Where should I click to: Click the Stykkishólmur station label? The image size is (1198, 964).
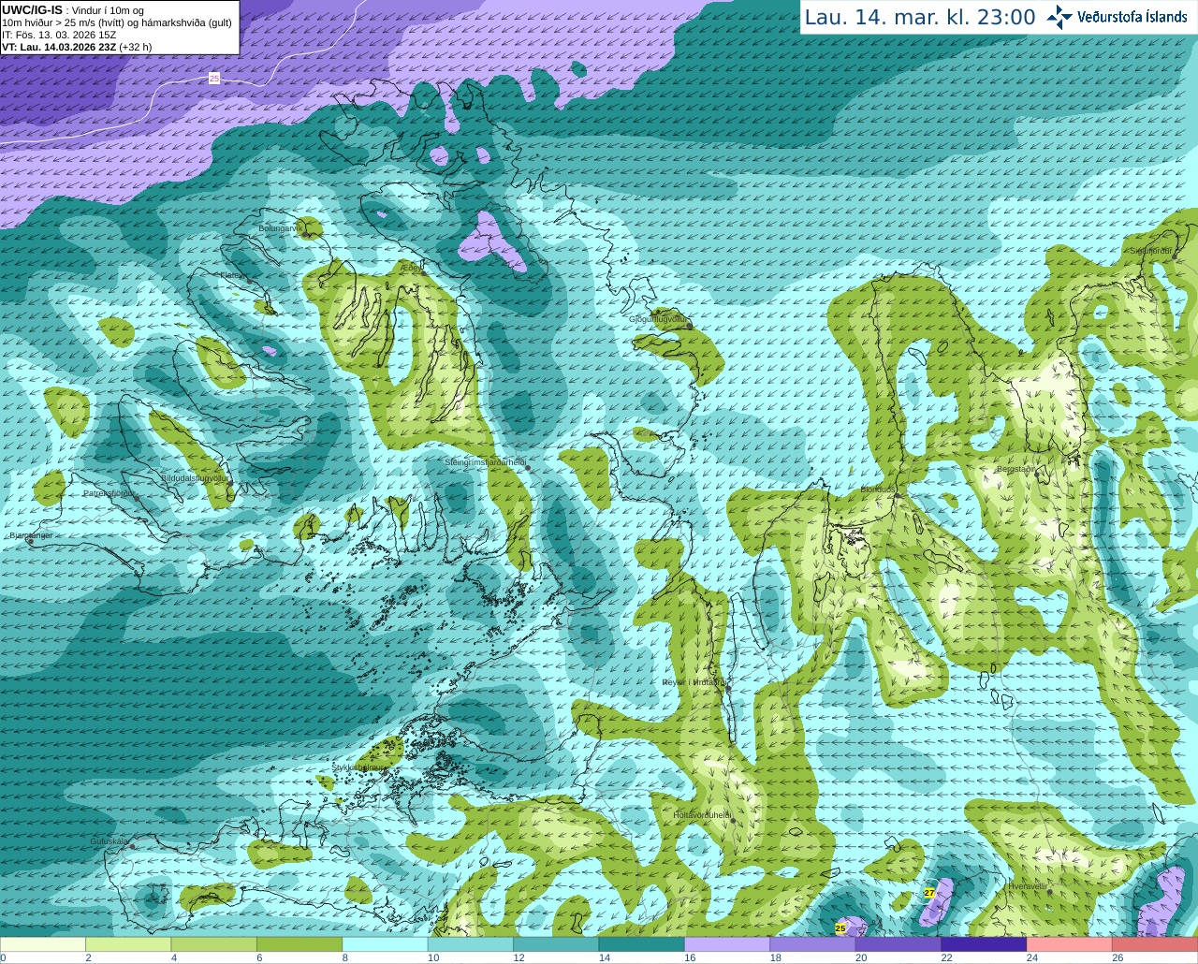pyautogui.click(x=358, y=767)
